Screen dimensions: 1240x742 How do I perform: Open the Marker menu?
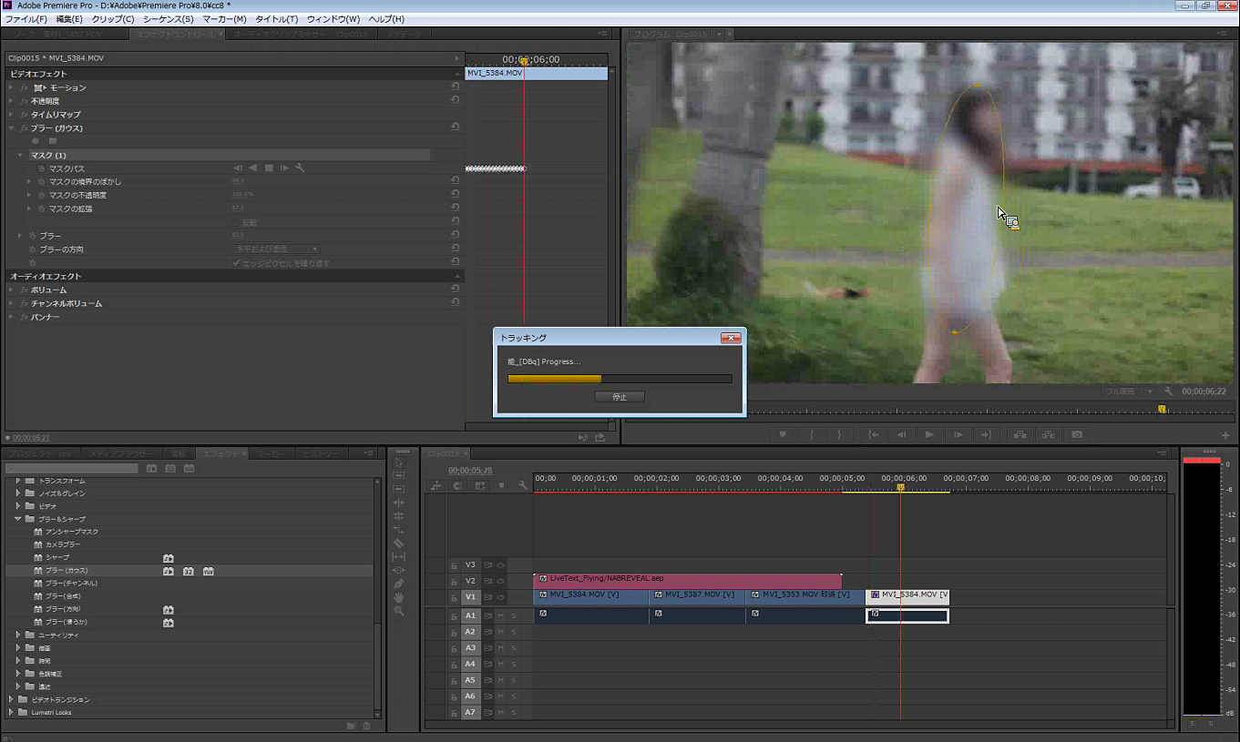pos(224,18)
